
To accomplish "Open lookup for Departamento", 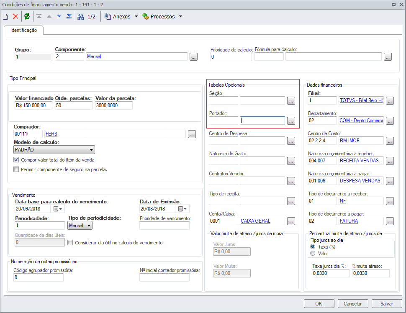I will point(390,121).
